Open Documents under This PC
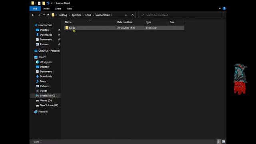256x144 pixels. [x=46, y=72]
